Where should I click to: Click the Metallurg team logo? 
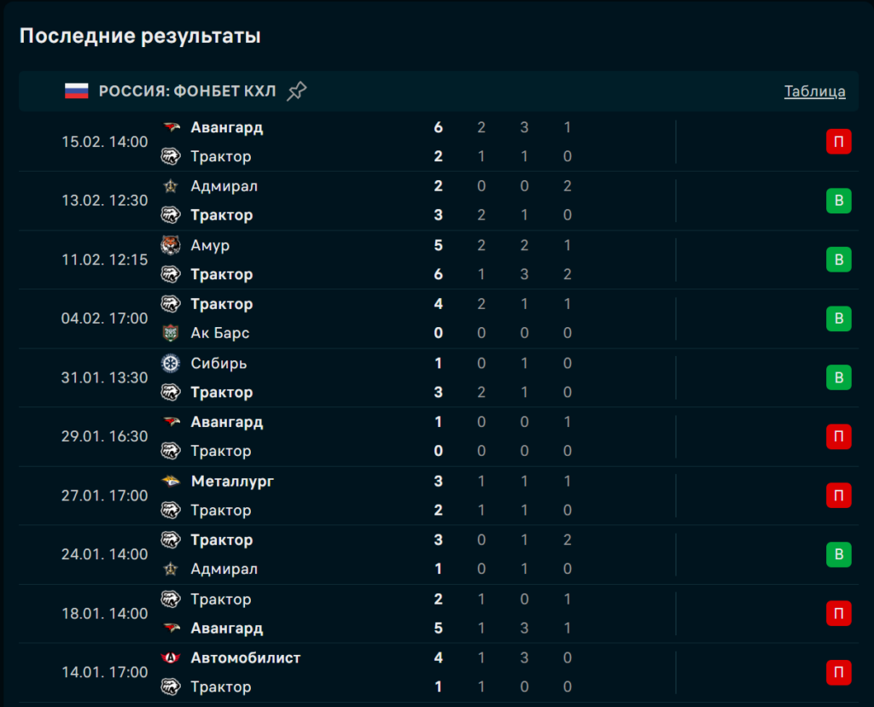point(171,482)
